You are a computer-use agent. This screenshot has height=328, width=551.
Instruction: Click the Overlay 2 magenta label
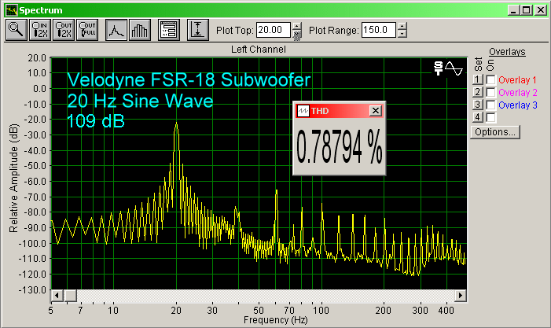pyautogui.click(x=518, y=93)
